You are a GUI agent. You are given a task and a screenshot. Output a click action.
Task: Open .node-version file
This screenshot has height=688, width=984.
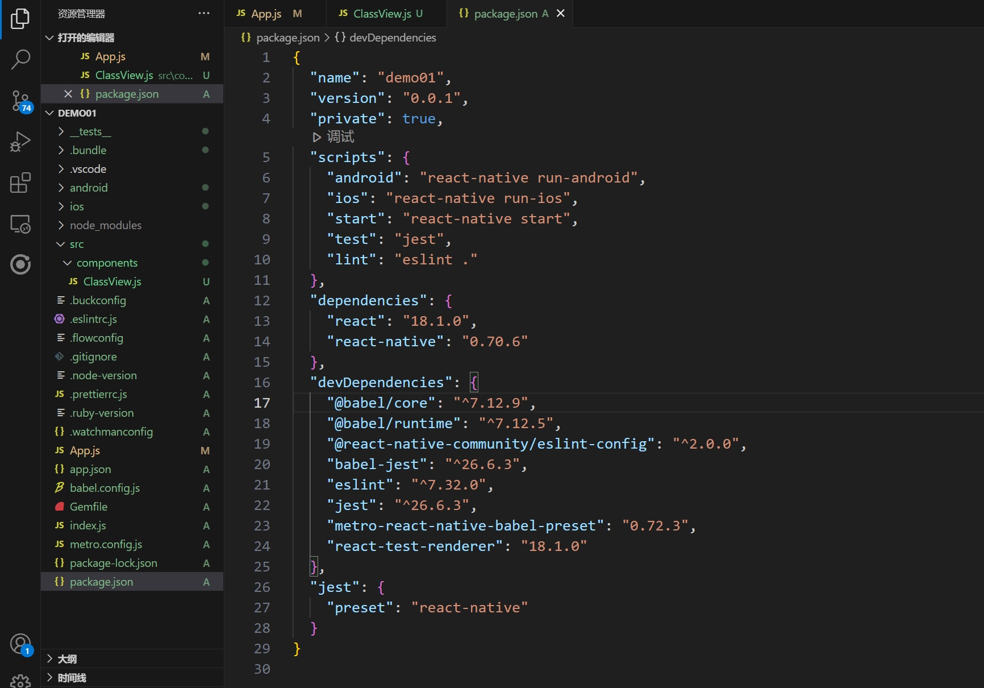tap(132, 375)
